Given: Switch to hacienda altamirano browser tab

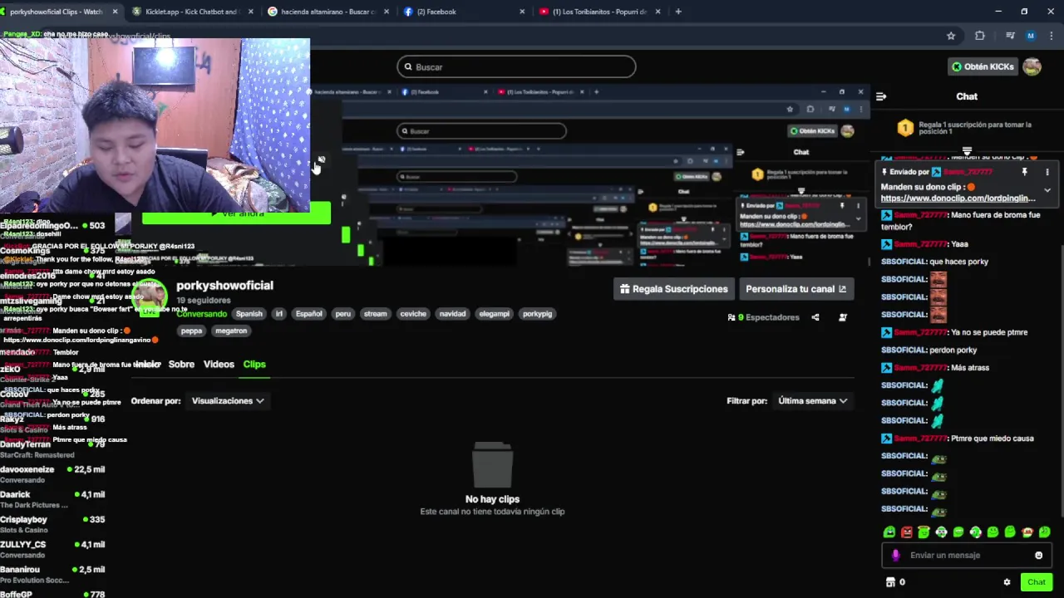Looking at the screenshot, I should 328,12.
